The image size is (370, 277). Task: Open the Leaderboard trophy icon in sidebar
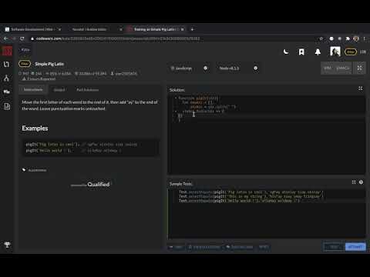coord(7,245)
